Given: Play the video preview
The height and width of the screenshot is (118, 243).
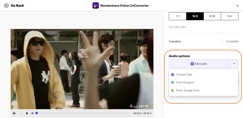Looking at the screenshot, I should click(x=27, y=113).
